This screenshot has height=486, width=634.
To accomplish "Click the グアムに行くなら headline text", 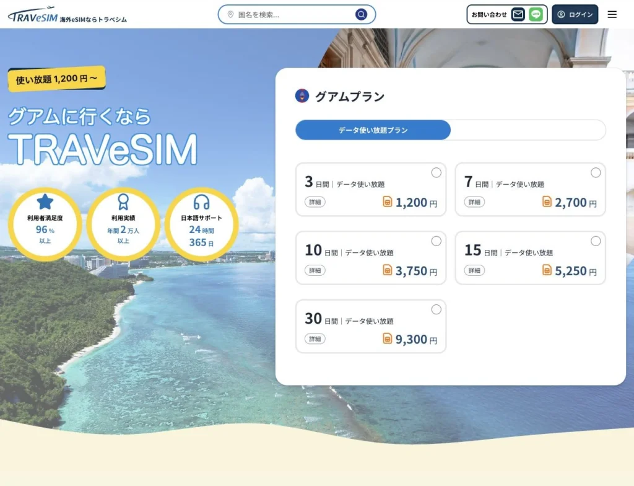I will pyautogui.click(x=79, y=117).
